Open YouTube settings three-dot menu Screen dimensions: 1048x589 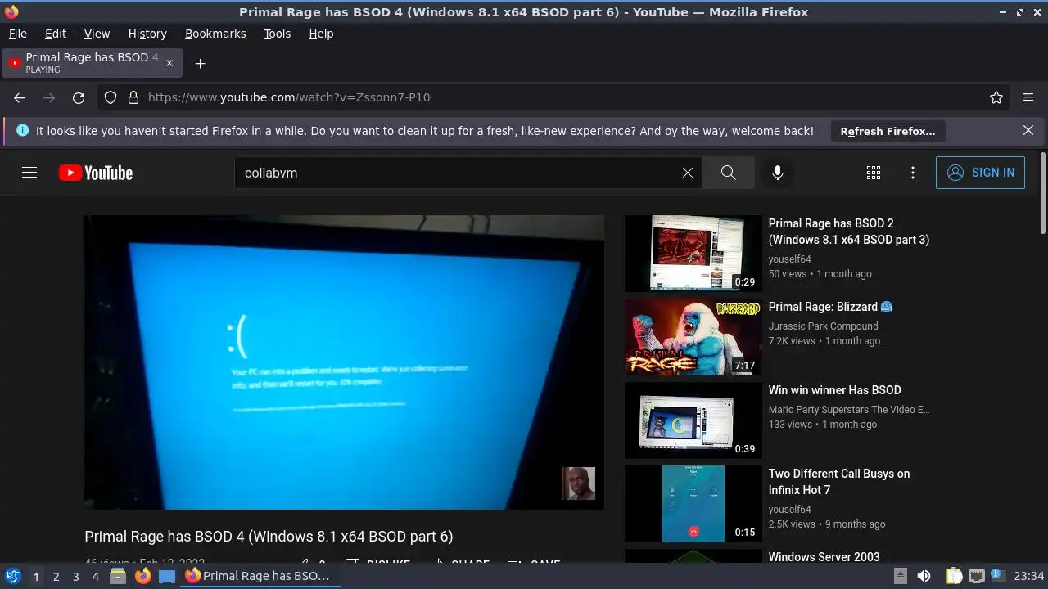coord(913,173)
